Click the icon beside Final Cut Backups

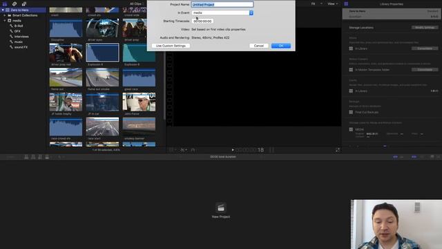click(x=351, y=112)
